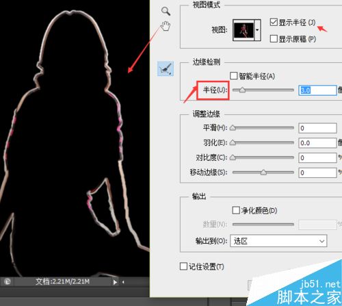Open the status bar play arrow menu
The width and height of the screenshot is (342, 306).
115,282
